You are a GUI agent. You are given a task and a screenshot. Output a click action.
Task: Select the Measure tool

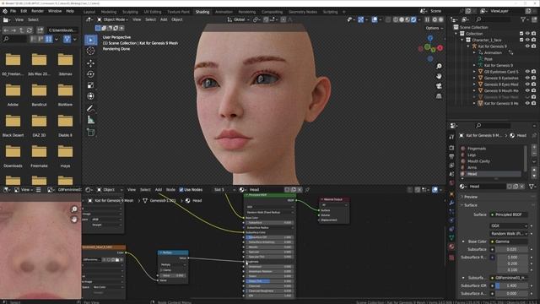tap(90, 120)
